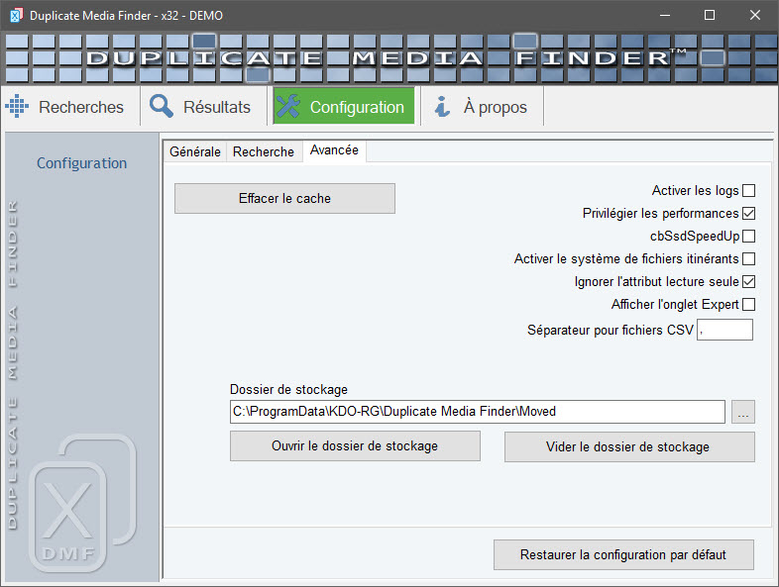Click the Dossier de stockage label
The image size is (779, 587).
click(288, 389)
